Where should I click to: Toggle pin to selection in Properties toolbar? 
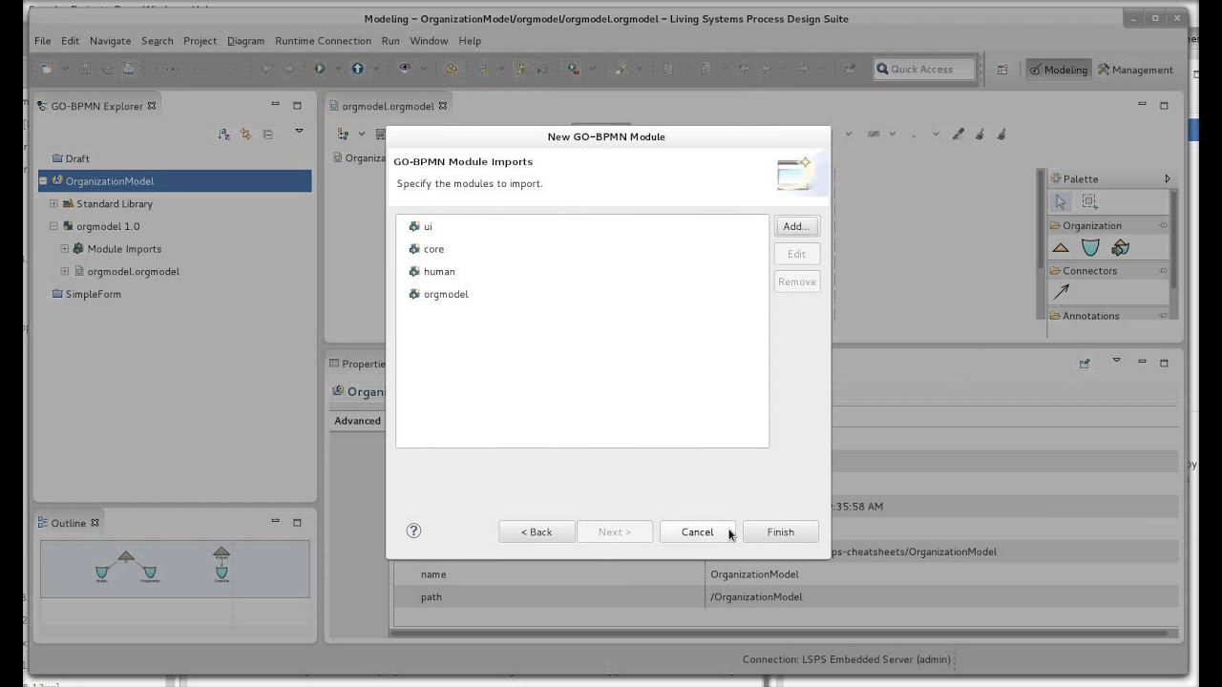1085,364
